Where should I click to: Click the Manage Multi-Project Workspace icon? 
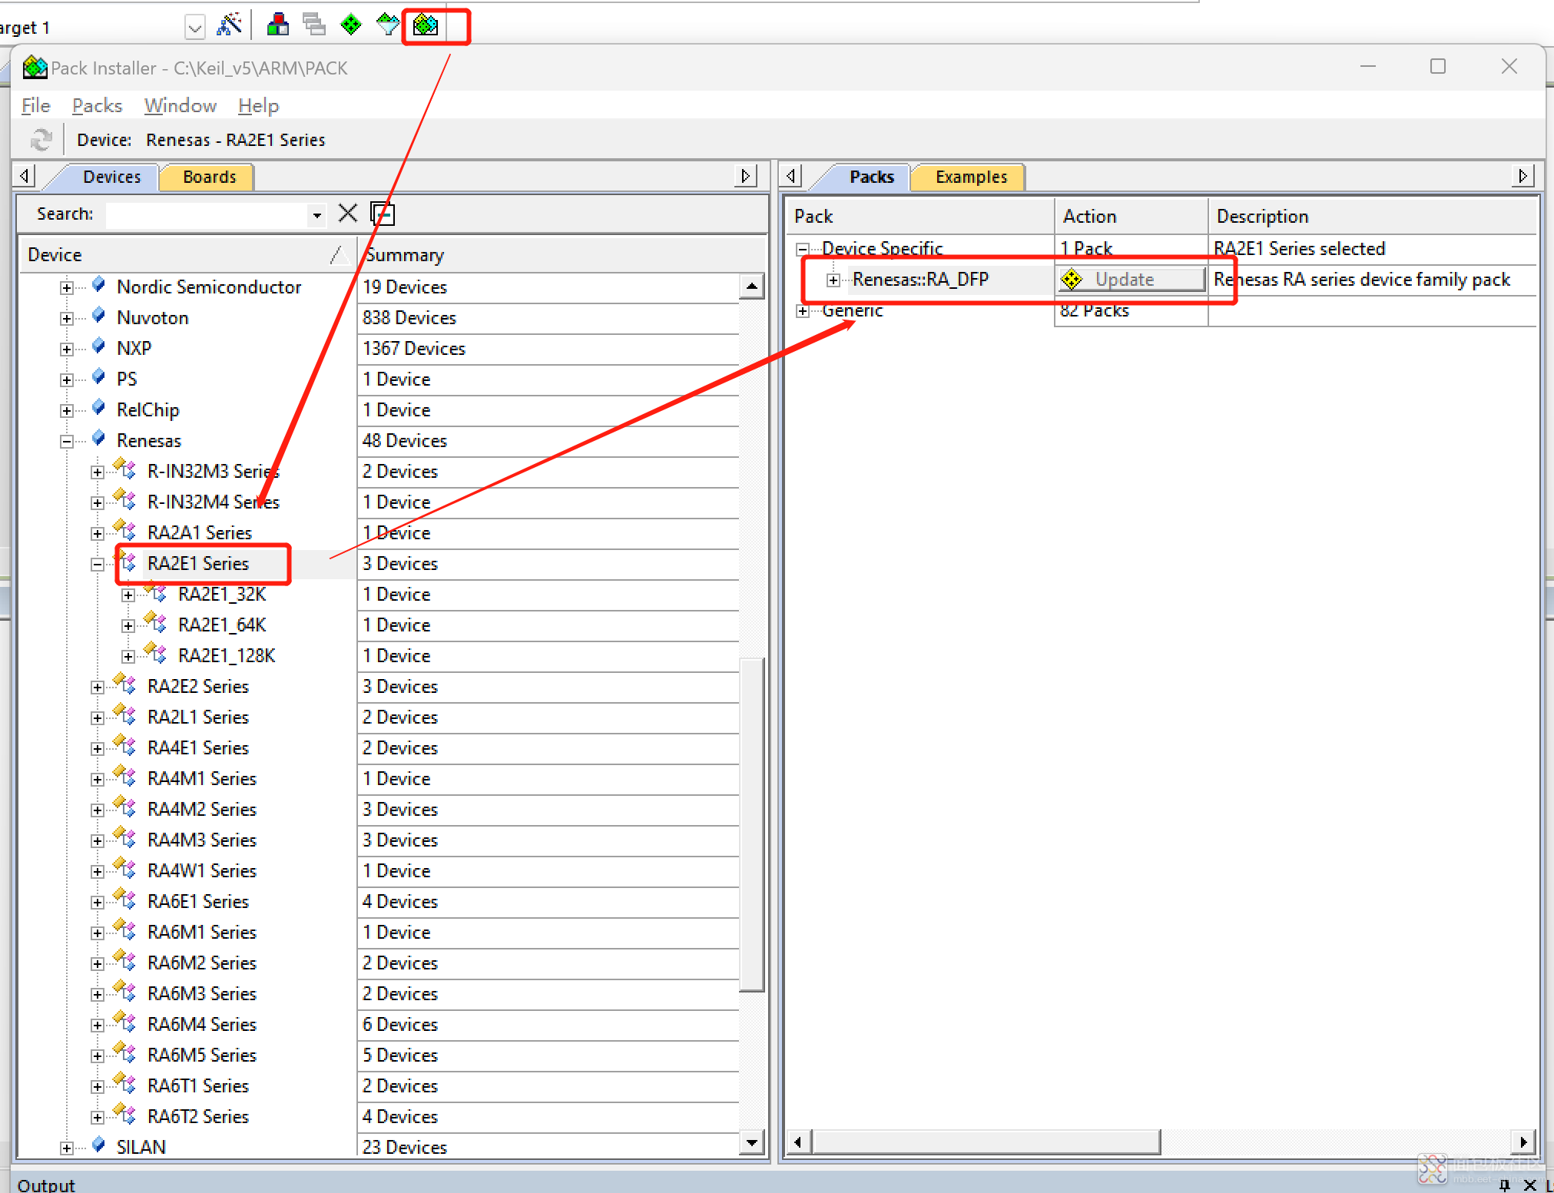(x=313, y=25)
